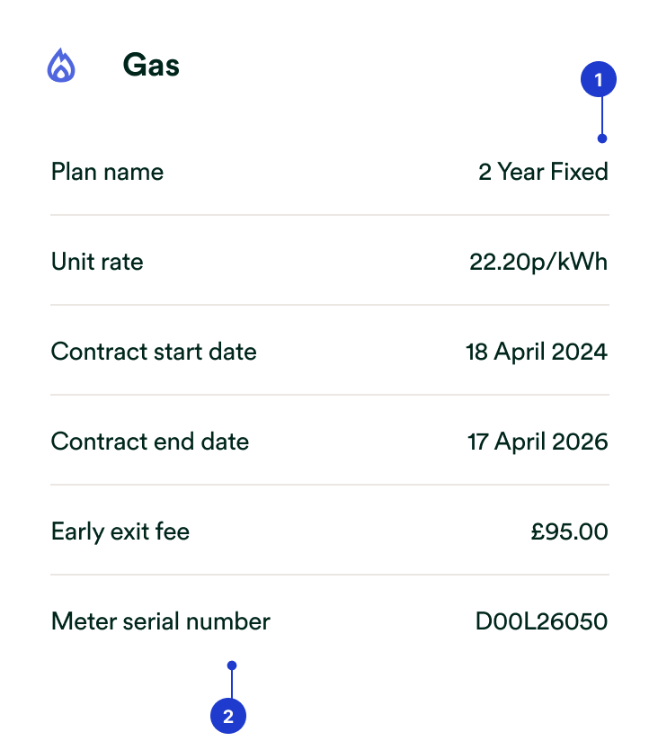The image size is (658, 741).
Task: Click the gas flame icon
Action: 61,65
